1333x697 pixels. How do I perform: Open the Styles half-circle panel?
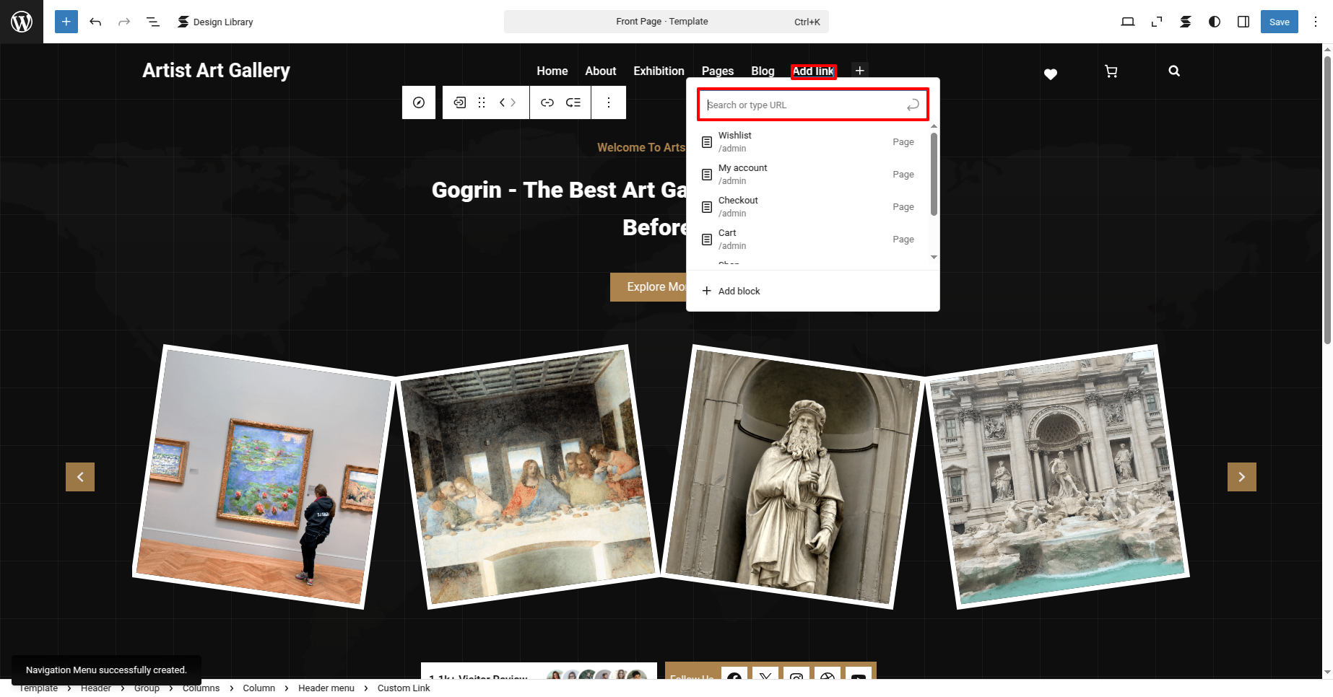(1215, 22)
